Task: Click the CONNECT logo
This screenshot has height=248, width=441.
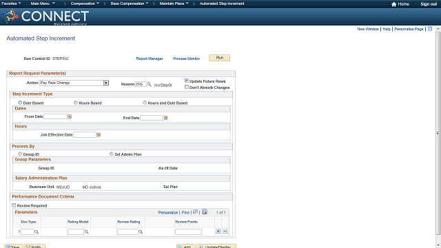Action: (46, 17)
